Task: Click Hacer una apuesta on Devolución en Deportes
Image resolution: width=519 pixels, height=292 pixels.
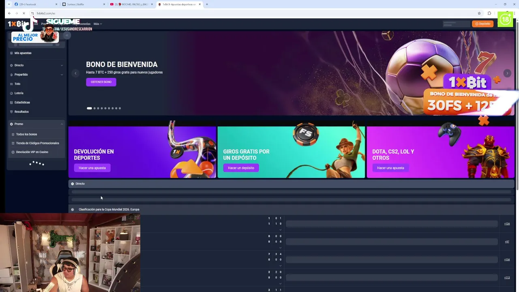Action: coord(92,168)
